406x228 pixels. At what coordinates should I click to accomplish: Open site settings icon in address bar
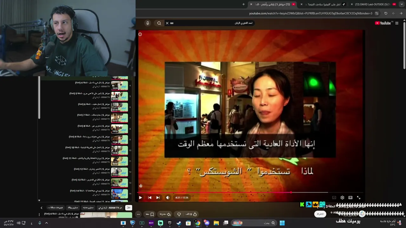pyautogui.click(x=377, y=13)
